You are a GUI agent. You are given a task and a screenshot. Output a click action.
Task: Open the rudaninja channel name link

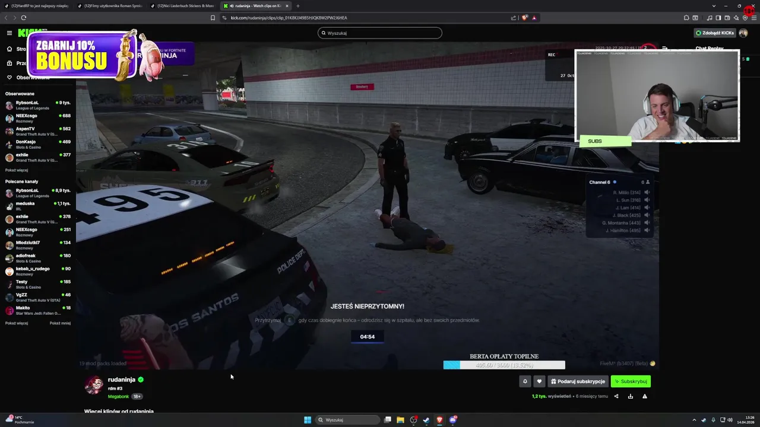122,380
